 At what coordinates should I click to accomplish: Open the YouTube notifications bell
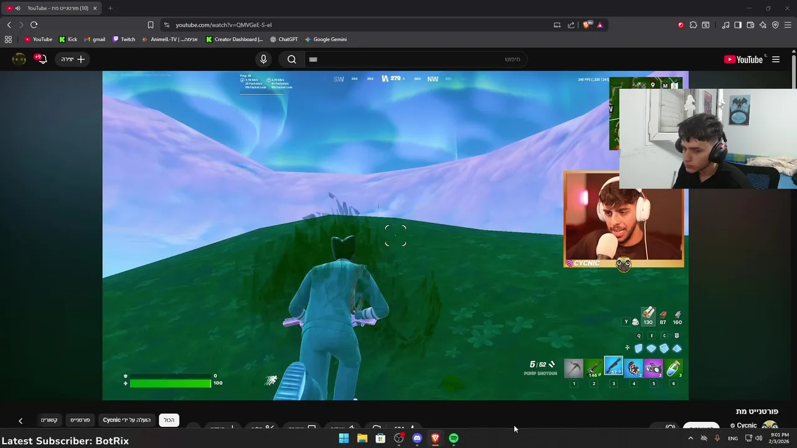[41, 59]
